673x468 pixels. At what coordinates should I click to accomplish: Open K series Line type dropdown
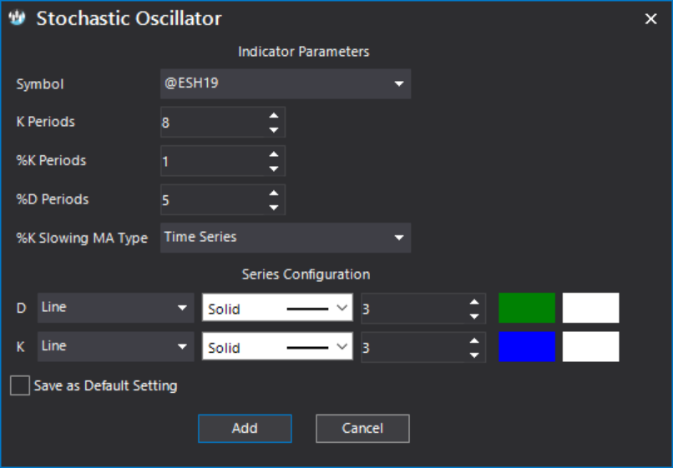tap(115, 346)
